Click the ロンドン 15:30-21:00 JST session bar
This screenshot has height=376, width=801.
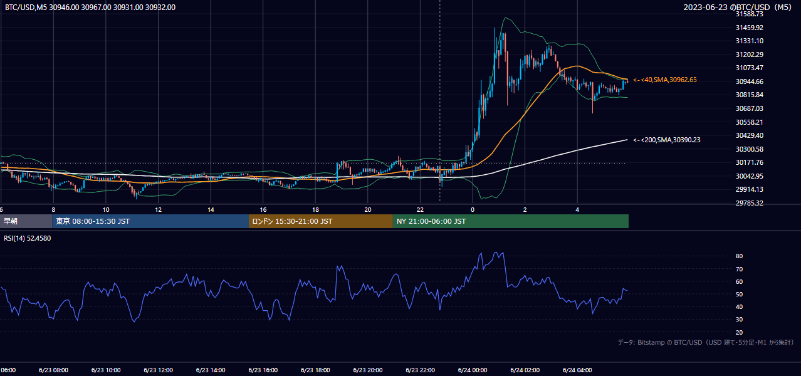[x=321, y=221]
